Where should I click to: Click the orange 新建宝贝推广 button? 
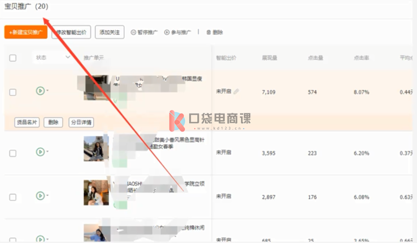tap(26, 32)
